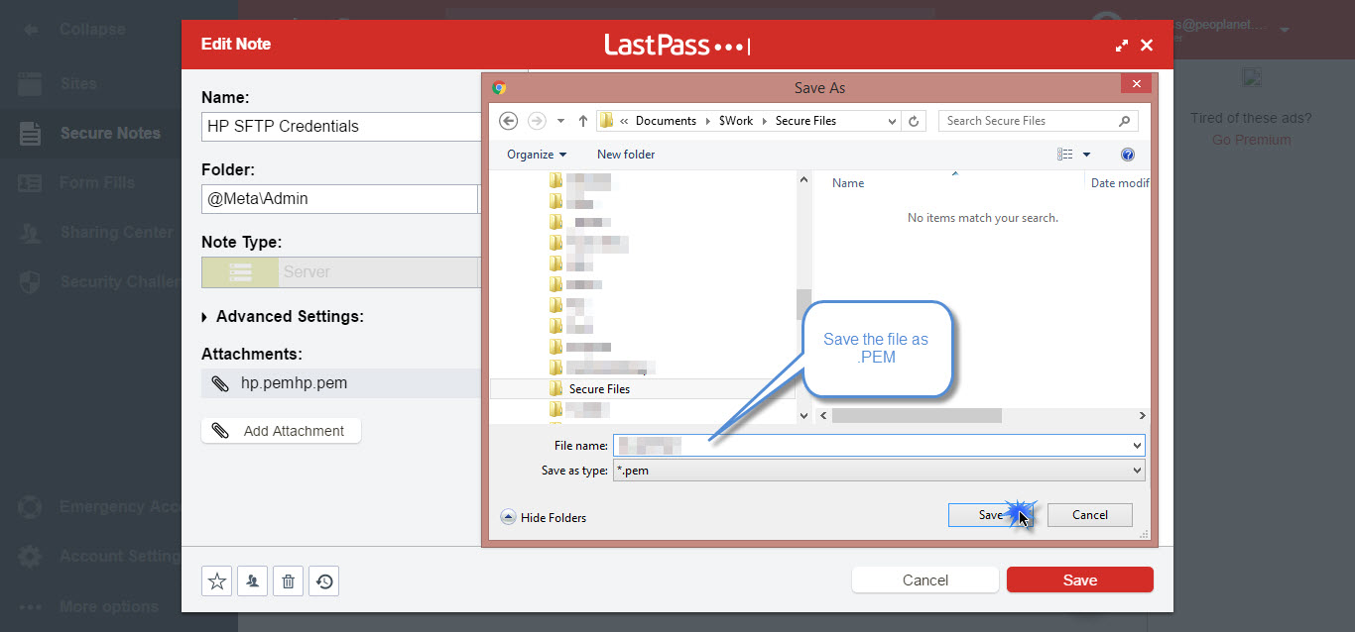This screenshot has width=1355, height=632.
Task: Click New folder in toolbar
Action: coord(626,155)
